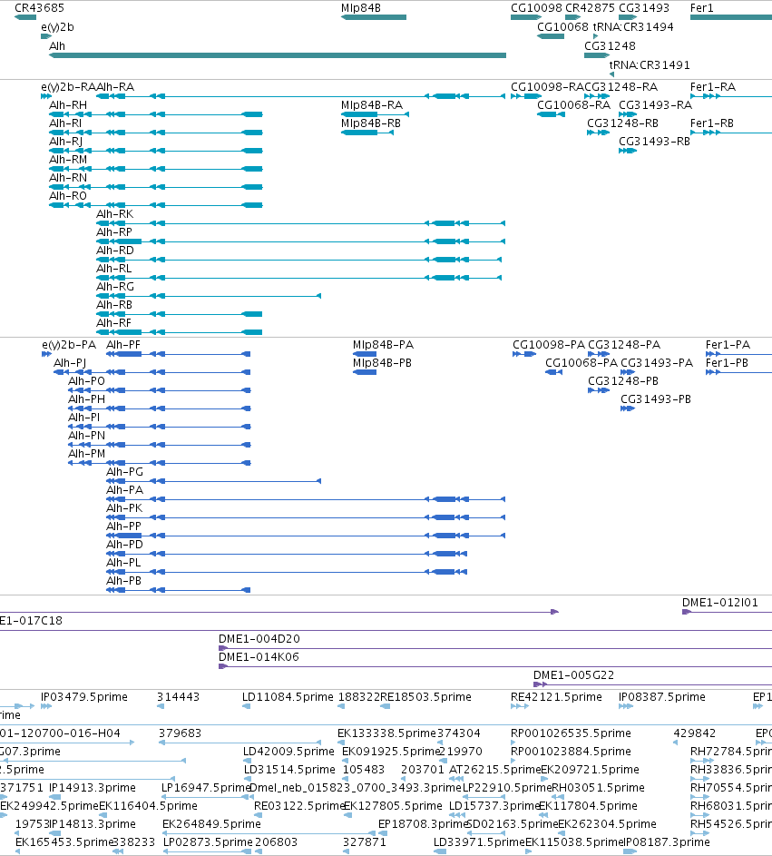Click protein CG10098-PA label
The width and height of the screenshot is (772, 856).
pyautogui.click(x=549, y=345)
